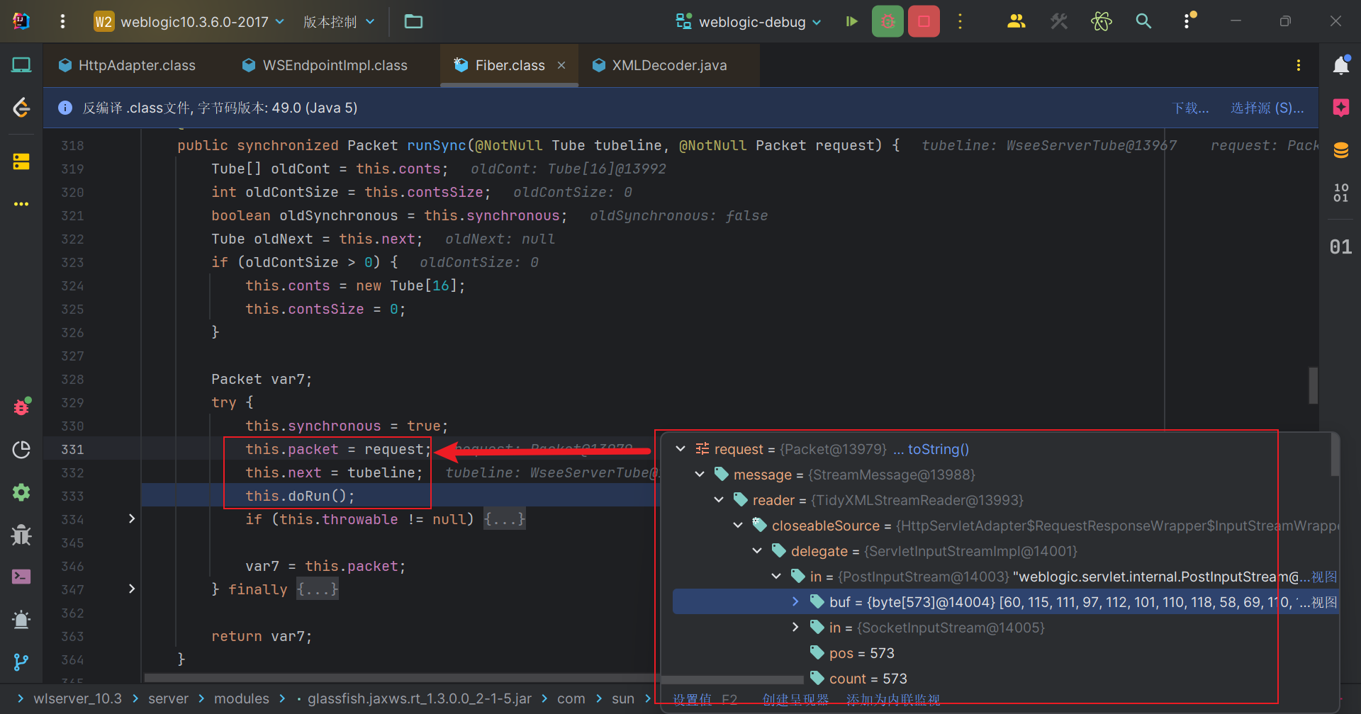
Task: Close the Fiber.class tab
Action: 561,65
